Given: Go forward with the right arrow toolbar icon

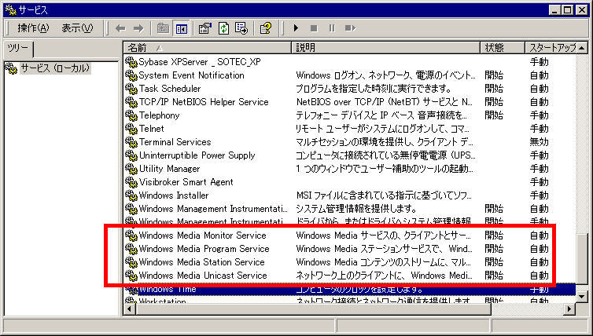Looking at the screenshot, I should [138, 28].
